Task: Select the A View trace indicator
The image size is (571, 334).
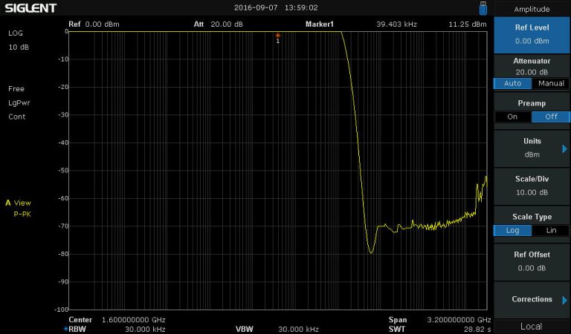Action: (19, 203)
